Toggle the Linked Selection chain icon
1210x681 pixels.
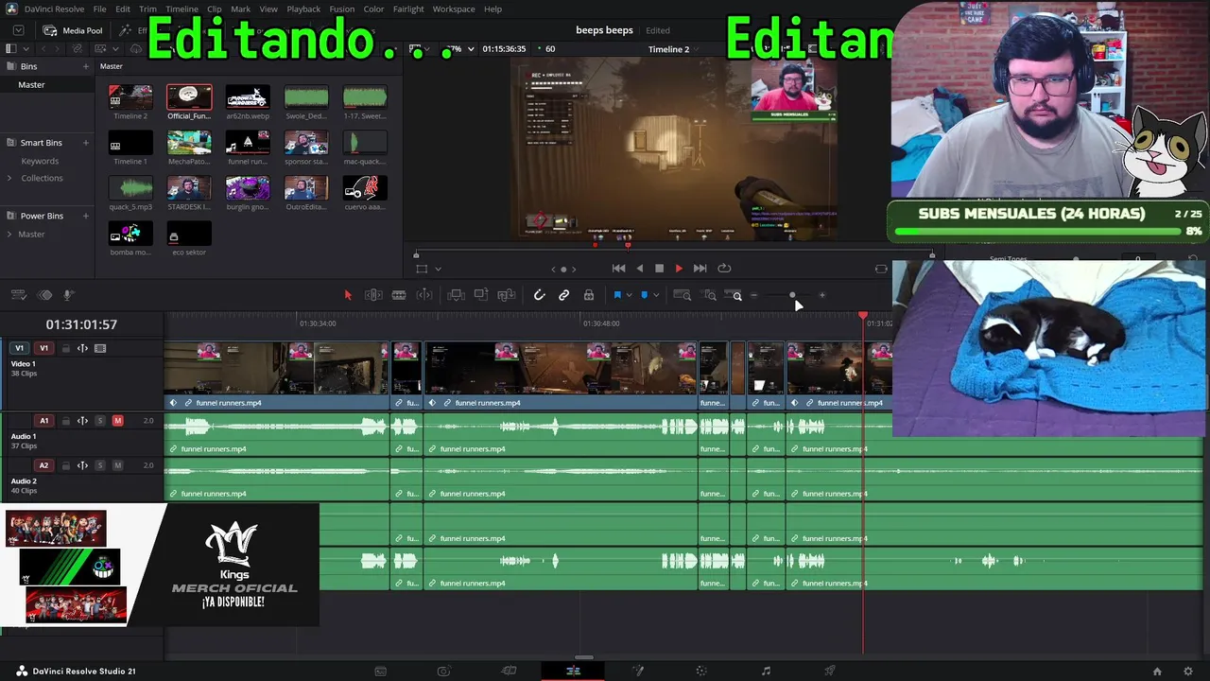click(564, 295)
